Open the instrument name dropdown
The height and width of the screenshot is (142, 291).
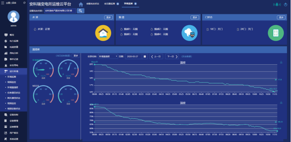pyautogui.click(x=108, y=56)
